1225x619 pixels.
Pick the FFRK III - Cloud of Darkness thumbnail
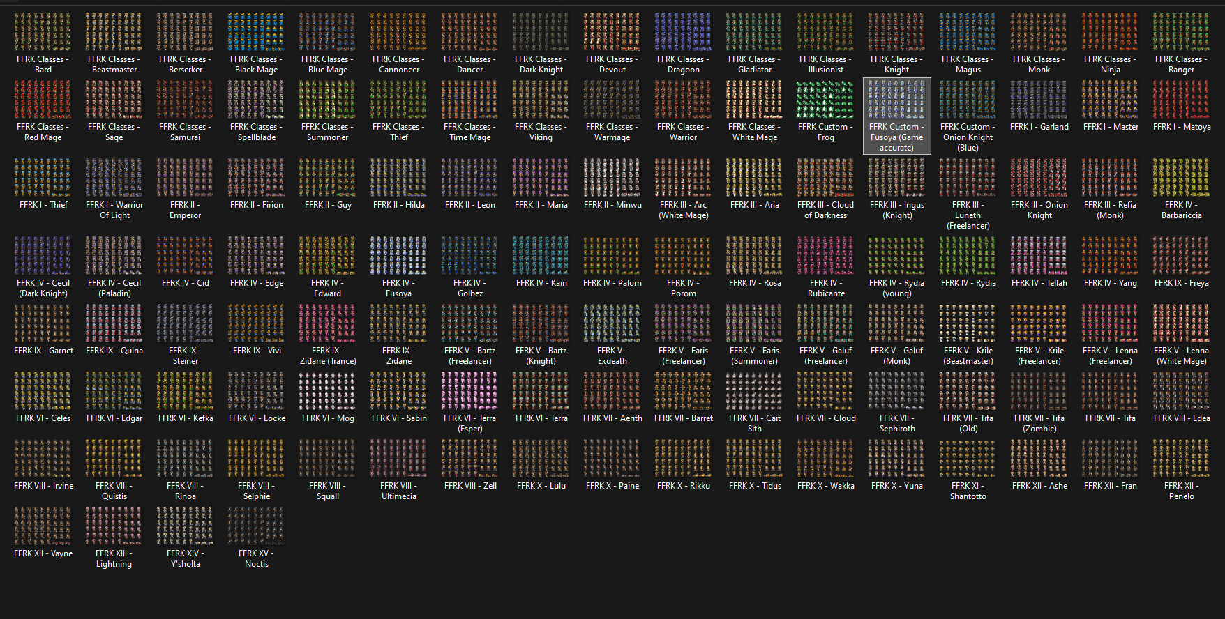826,178
